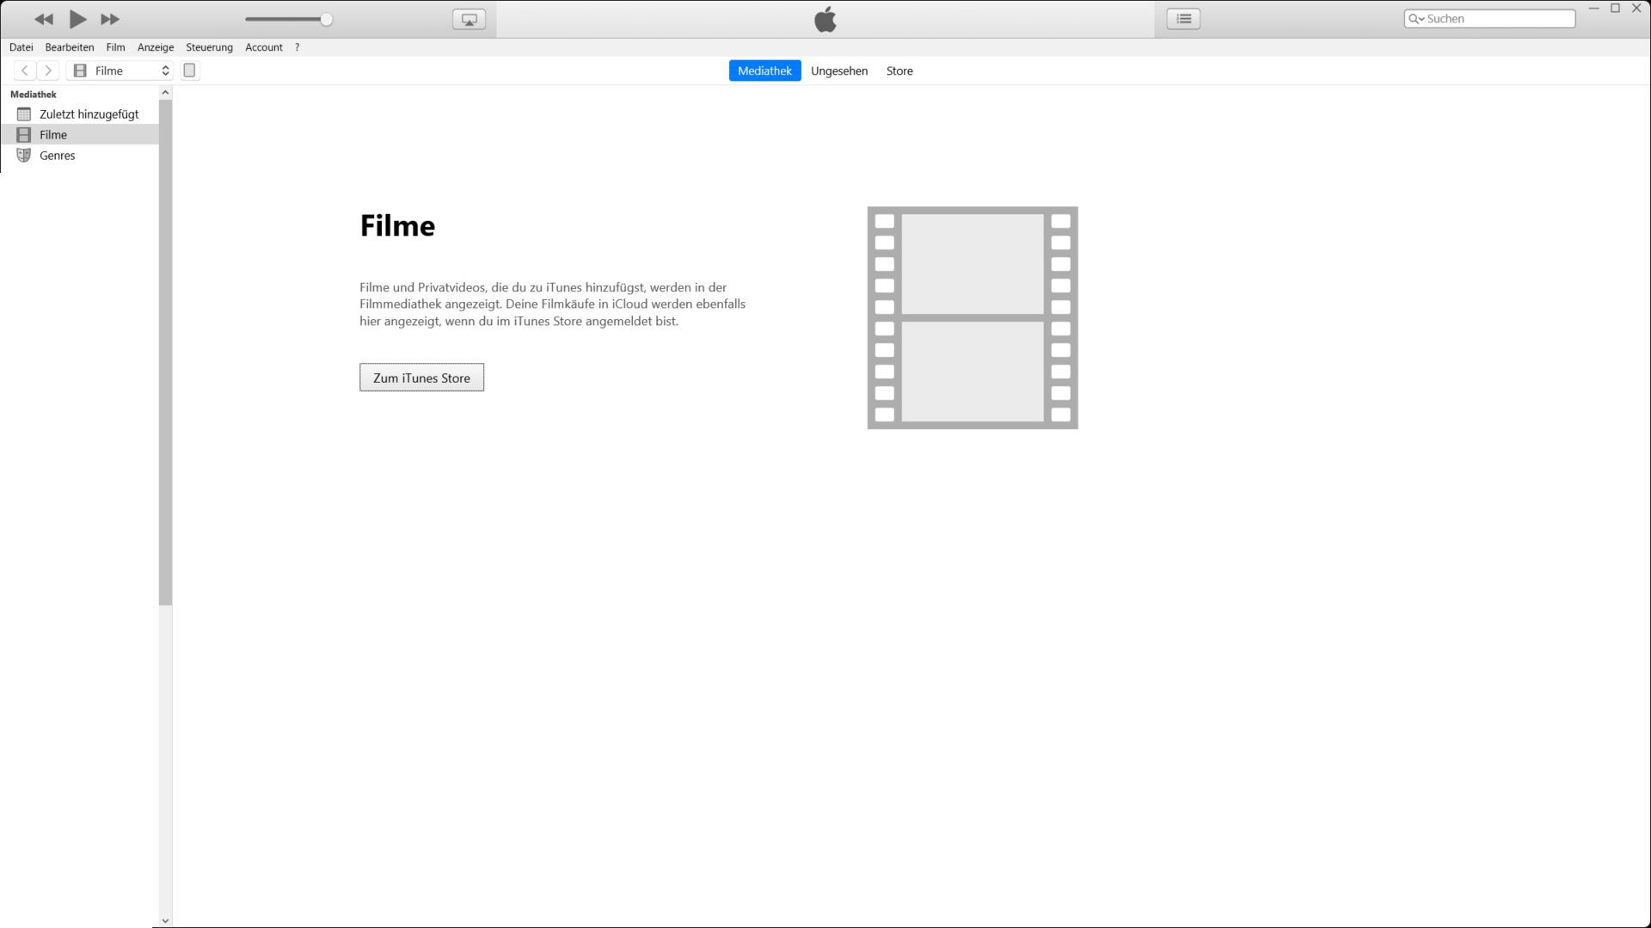Screen dimensions: 1651x928
Task: Click the Filme filmstrip sidebar icon
Action: (x=24, y=135)
